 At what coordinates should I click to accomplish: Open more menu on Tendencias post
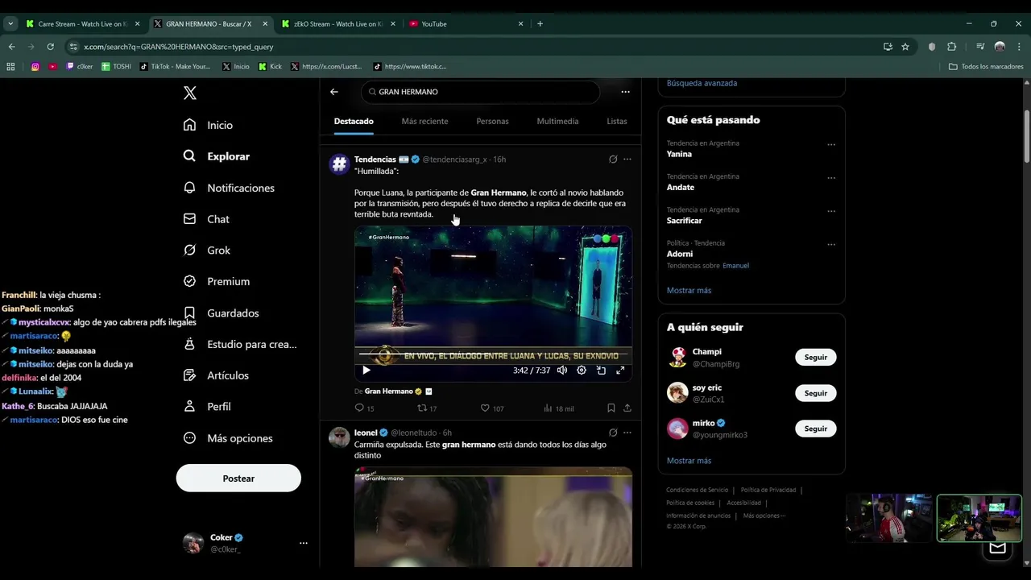click(x=627, y=159)
